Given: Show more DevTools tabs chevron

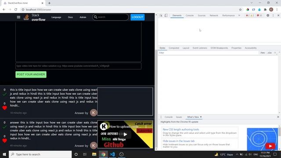Looking at the screenshot, I should tap(239, 16).
